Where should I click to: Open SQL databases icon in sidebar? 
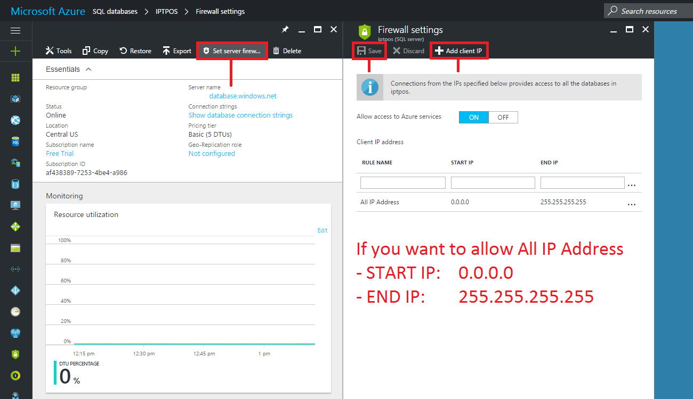[x=15, y=142]
